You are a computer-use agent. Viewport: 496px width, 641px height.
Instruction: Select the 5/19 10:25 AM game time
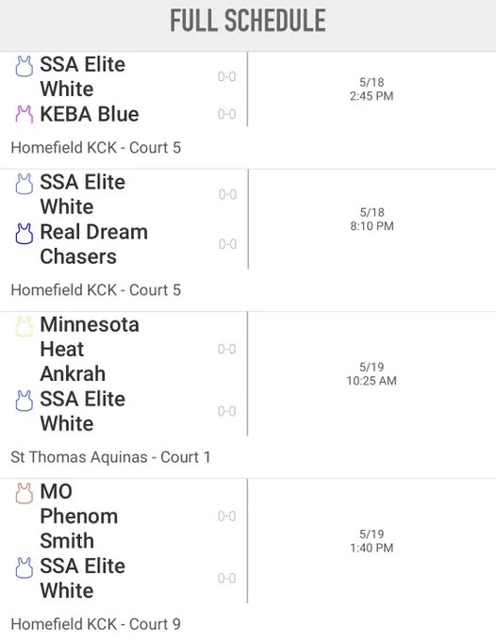372,373
